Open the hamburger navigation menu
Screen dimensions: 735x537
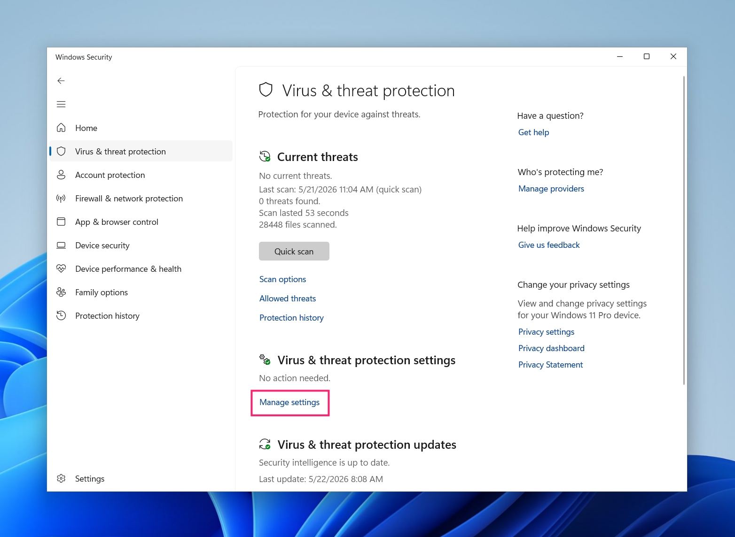coord(61,104)
